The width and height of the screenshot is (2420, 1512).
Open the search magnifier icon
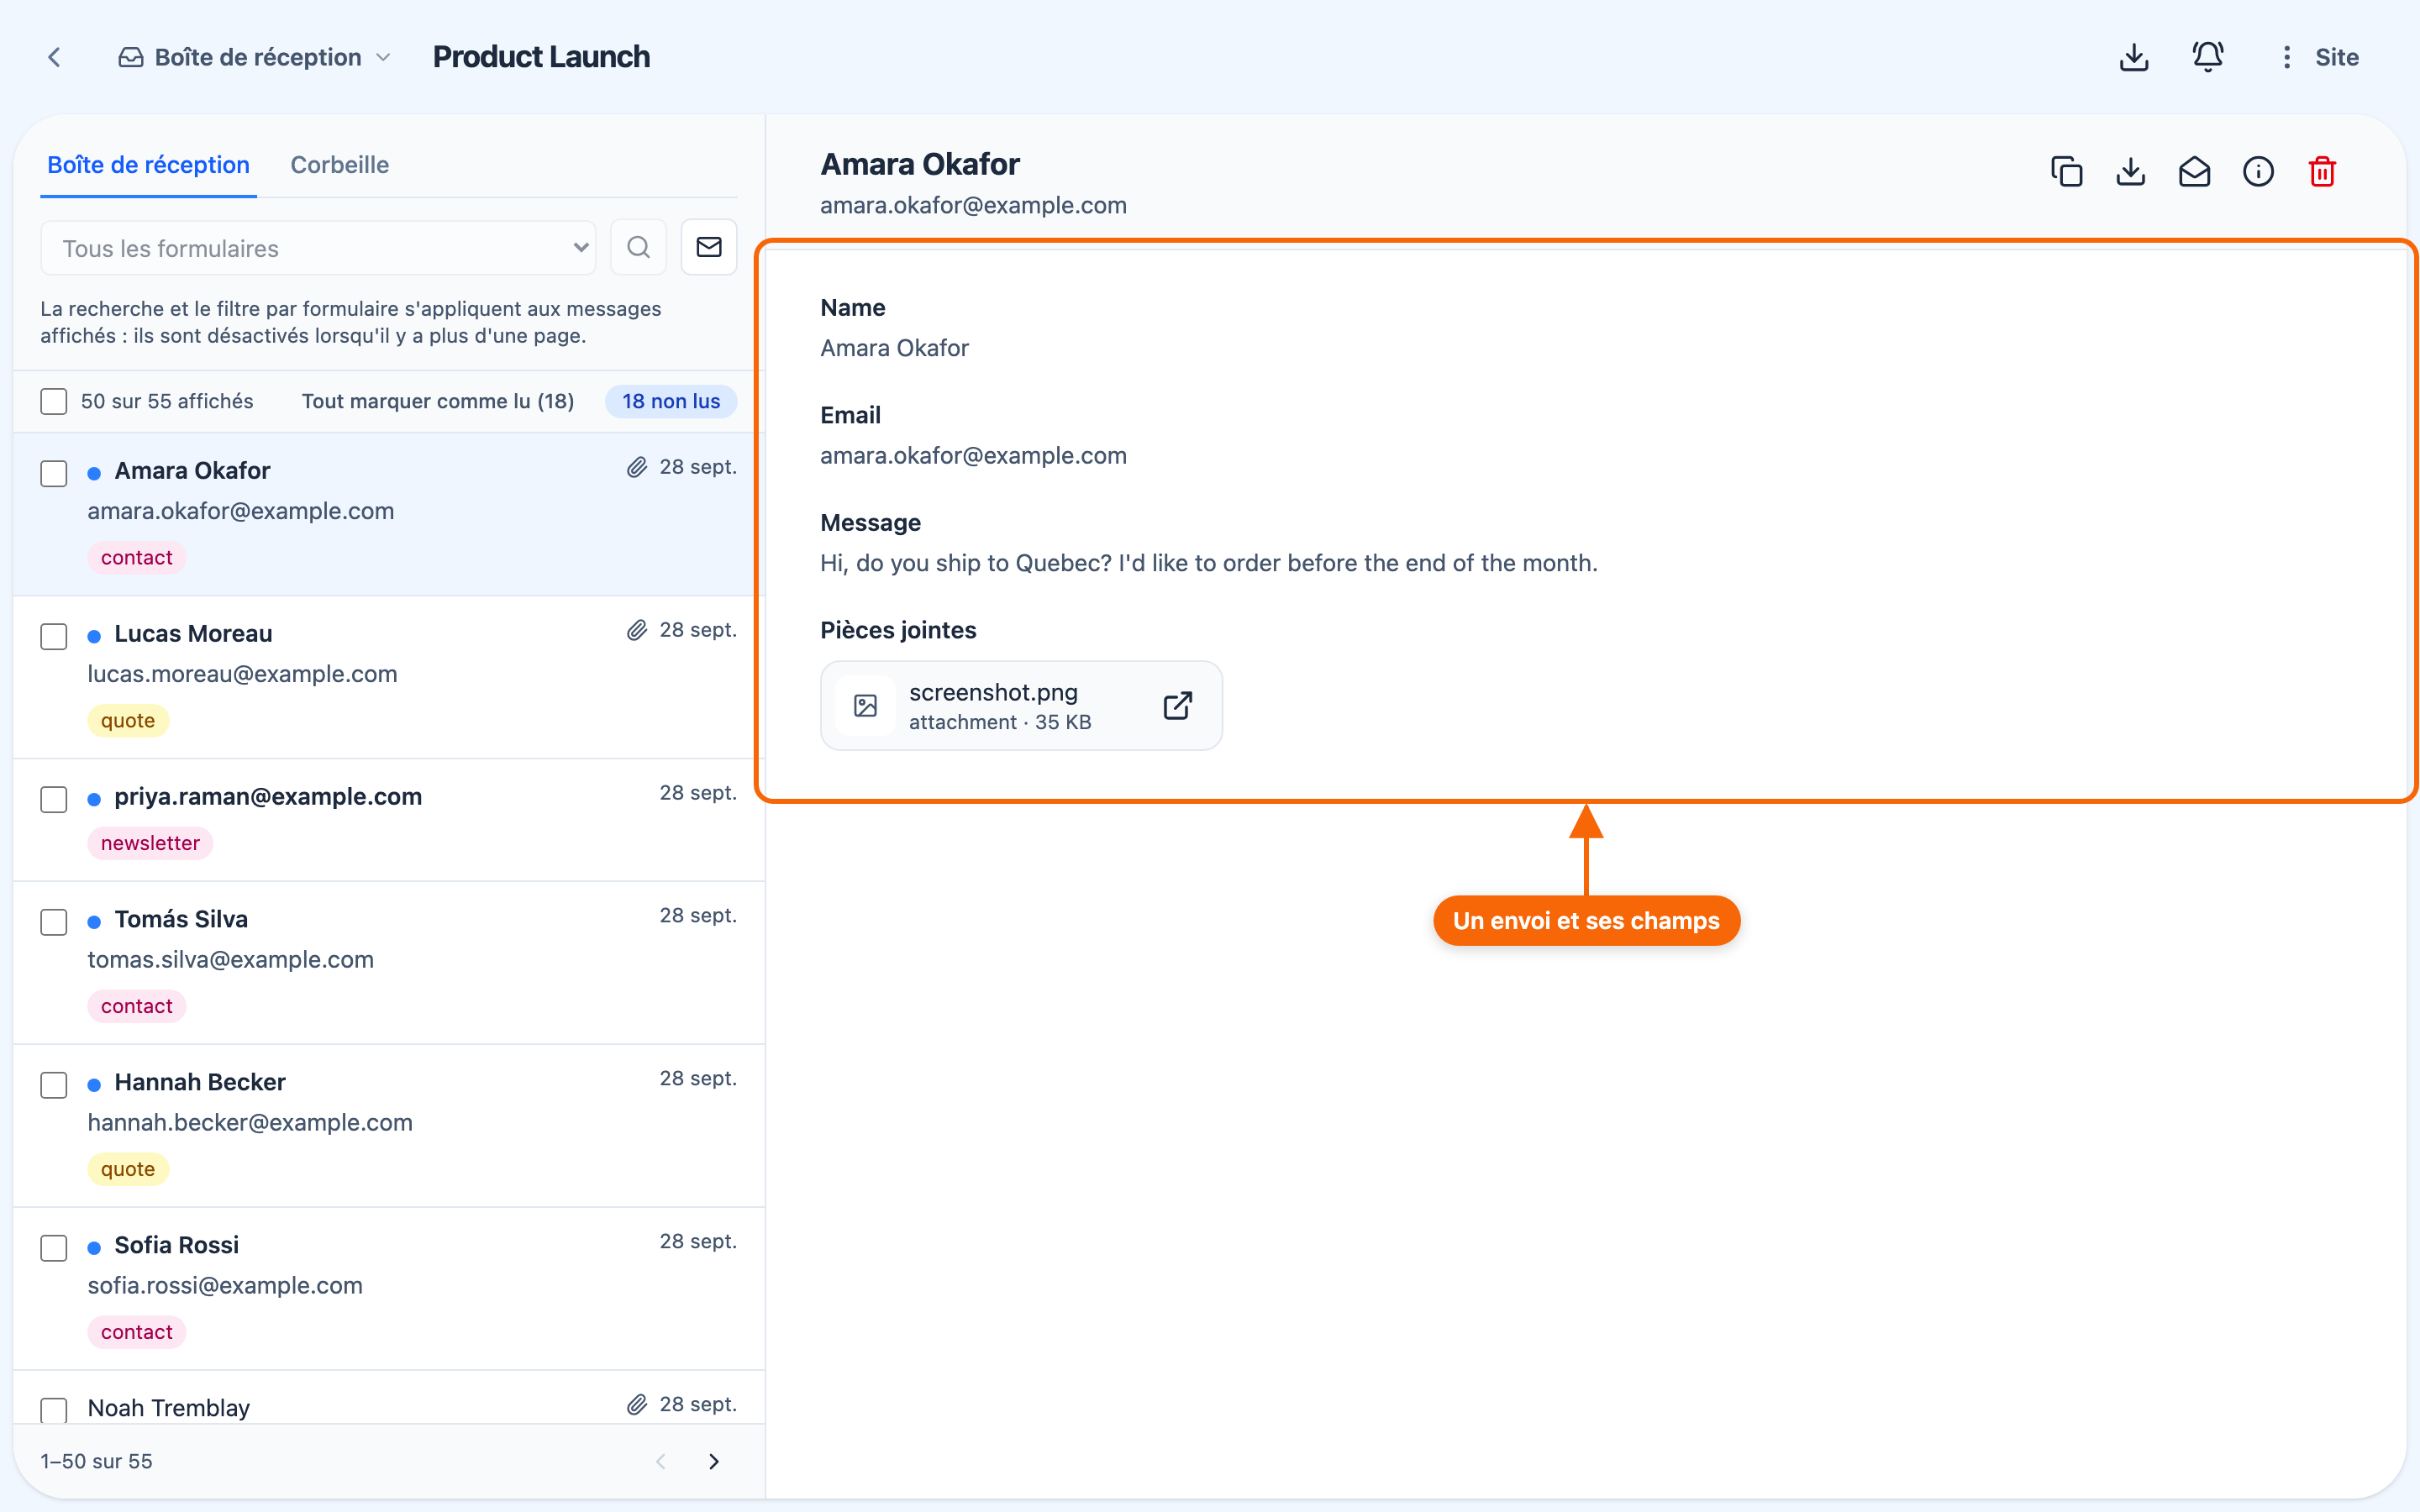[638, 247]
